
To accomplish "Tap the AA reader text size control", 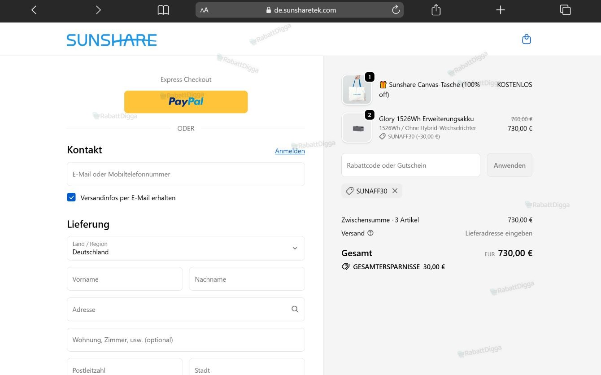I will (205, 10).
